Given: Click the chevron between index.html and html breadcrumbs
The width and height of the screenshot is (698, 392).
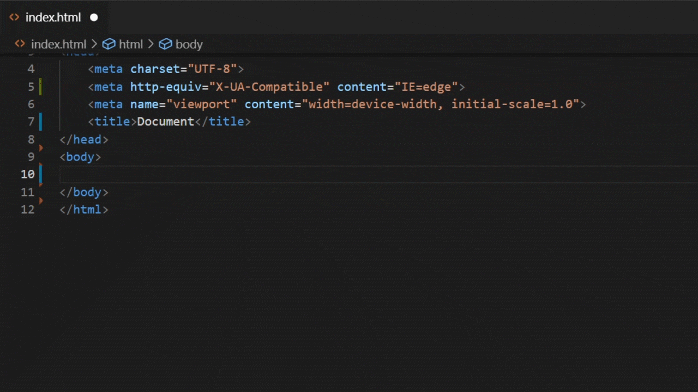Looking at the screenshot, I should [x=94, y=44].
